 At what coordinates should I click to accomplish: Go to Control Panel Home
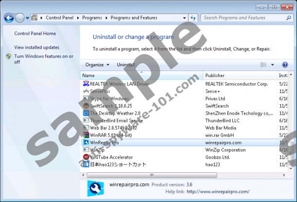[x=35, y=34]
